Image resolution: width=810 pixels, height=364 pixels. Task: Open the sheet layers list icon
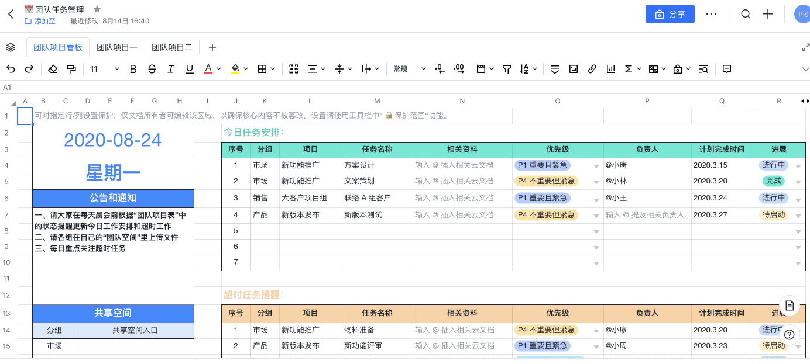11,47
